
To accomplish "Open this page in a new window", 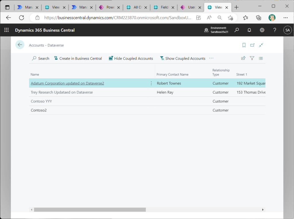I will click(252, 45).
